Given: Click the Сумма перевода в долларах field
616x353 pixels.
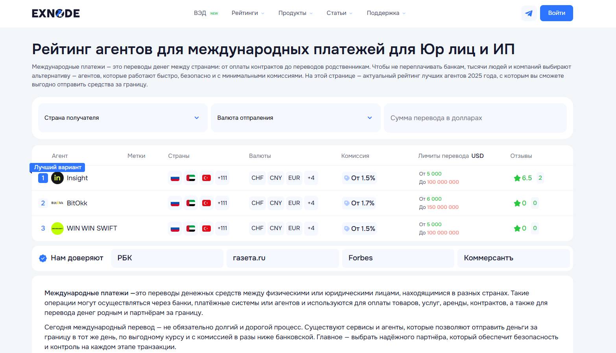Looking at the screenshot, I should [x=475, y=118].
